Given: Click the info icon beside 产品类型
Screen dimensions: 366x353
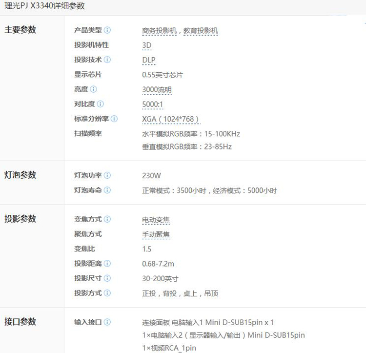Looking at the screenshot, I should [x=107, y=30].
